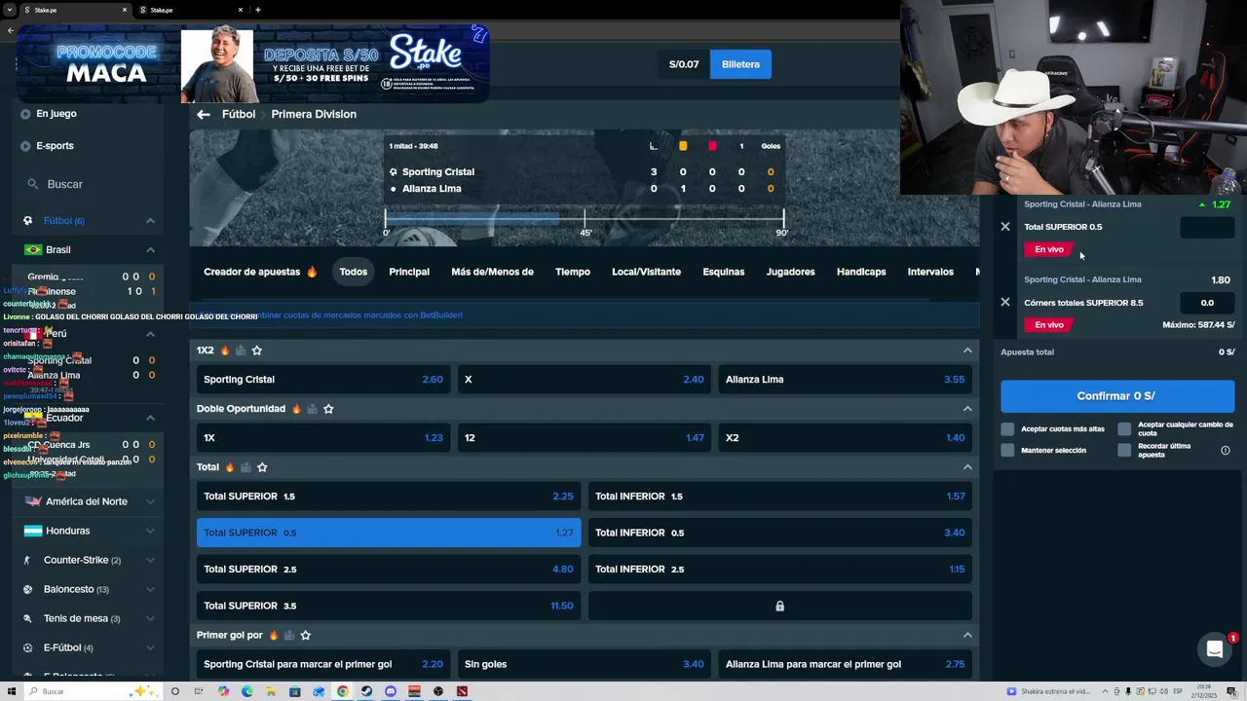Viewport: 1247px width, 701px height.
Task: Click the Fútbol breadcrumb link
Action: [x=239, y=114]
